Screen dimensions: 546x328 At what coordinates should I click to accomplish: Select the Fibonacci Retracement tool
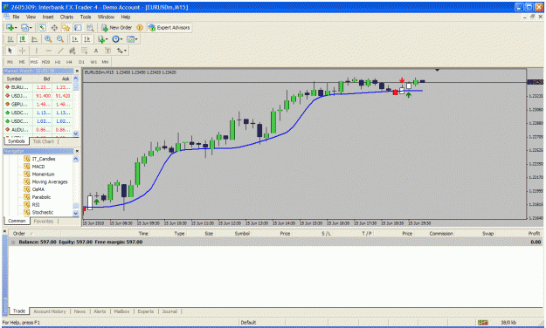(x=84, y=51)
